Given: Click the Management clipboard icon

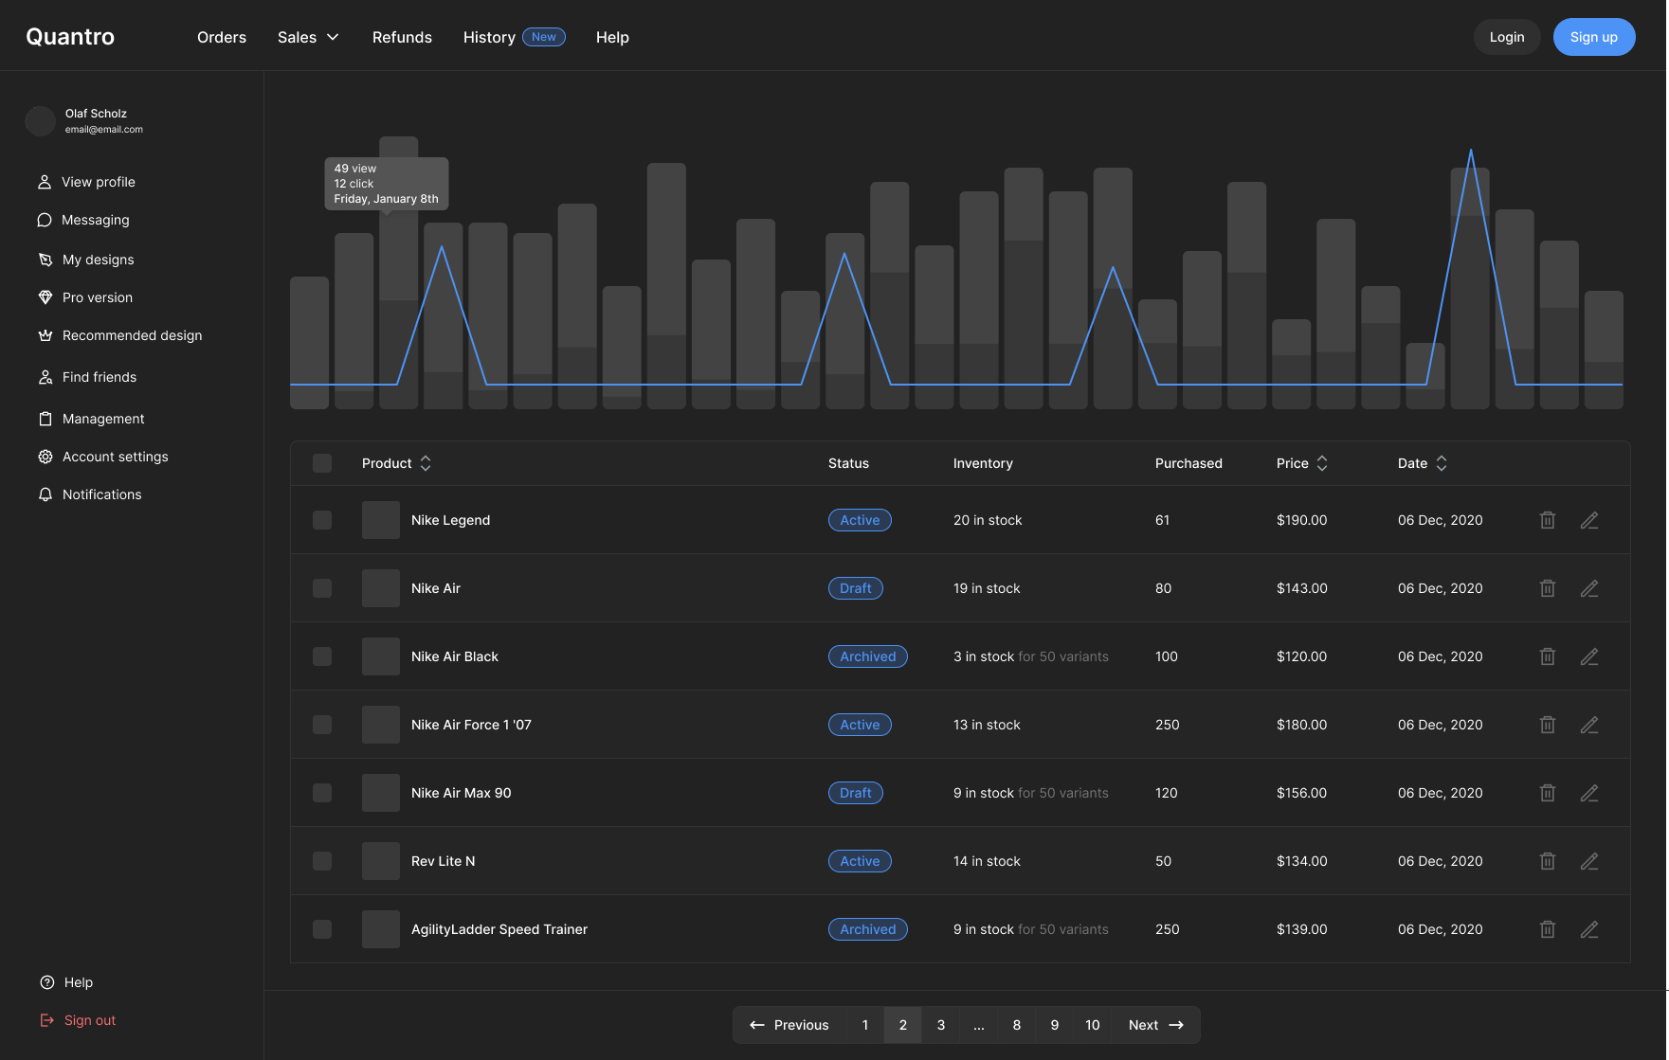Looking at the screenshot, I should (x=45, y=419).
